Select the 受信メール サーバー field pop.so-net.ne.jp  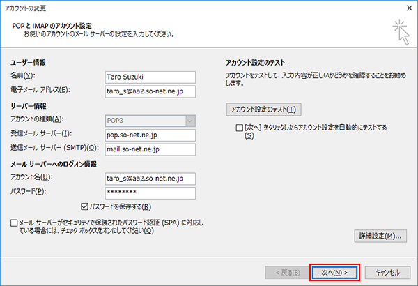tap(149, 134)
